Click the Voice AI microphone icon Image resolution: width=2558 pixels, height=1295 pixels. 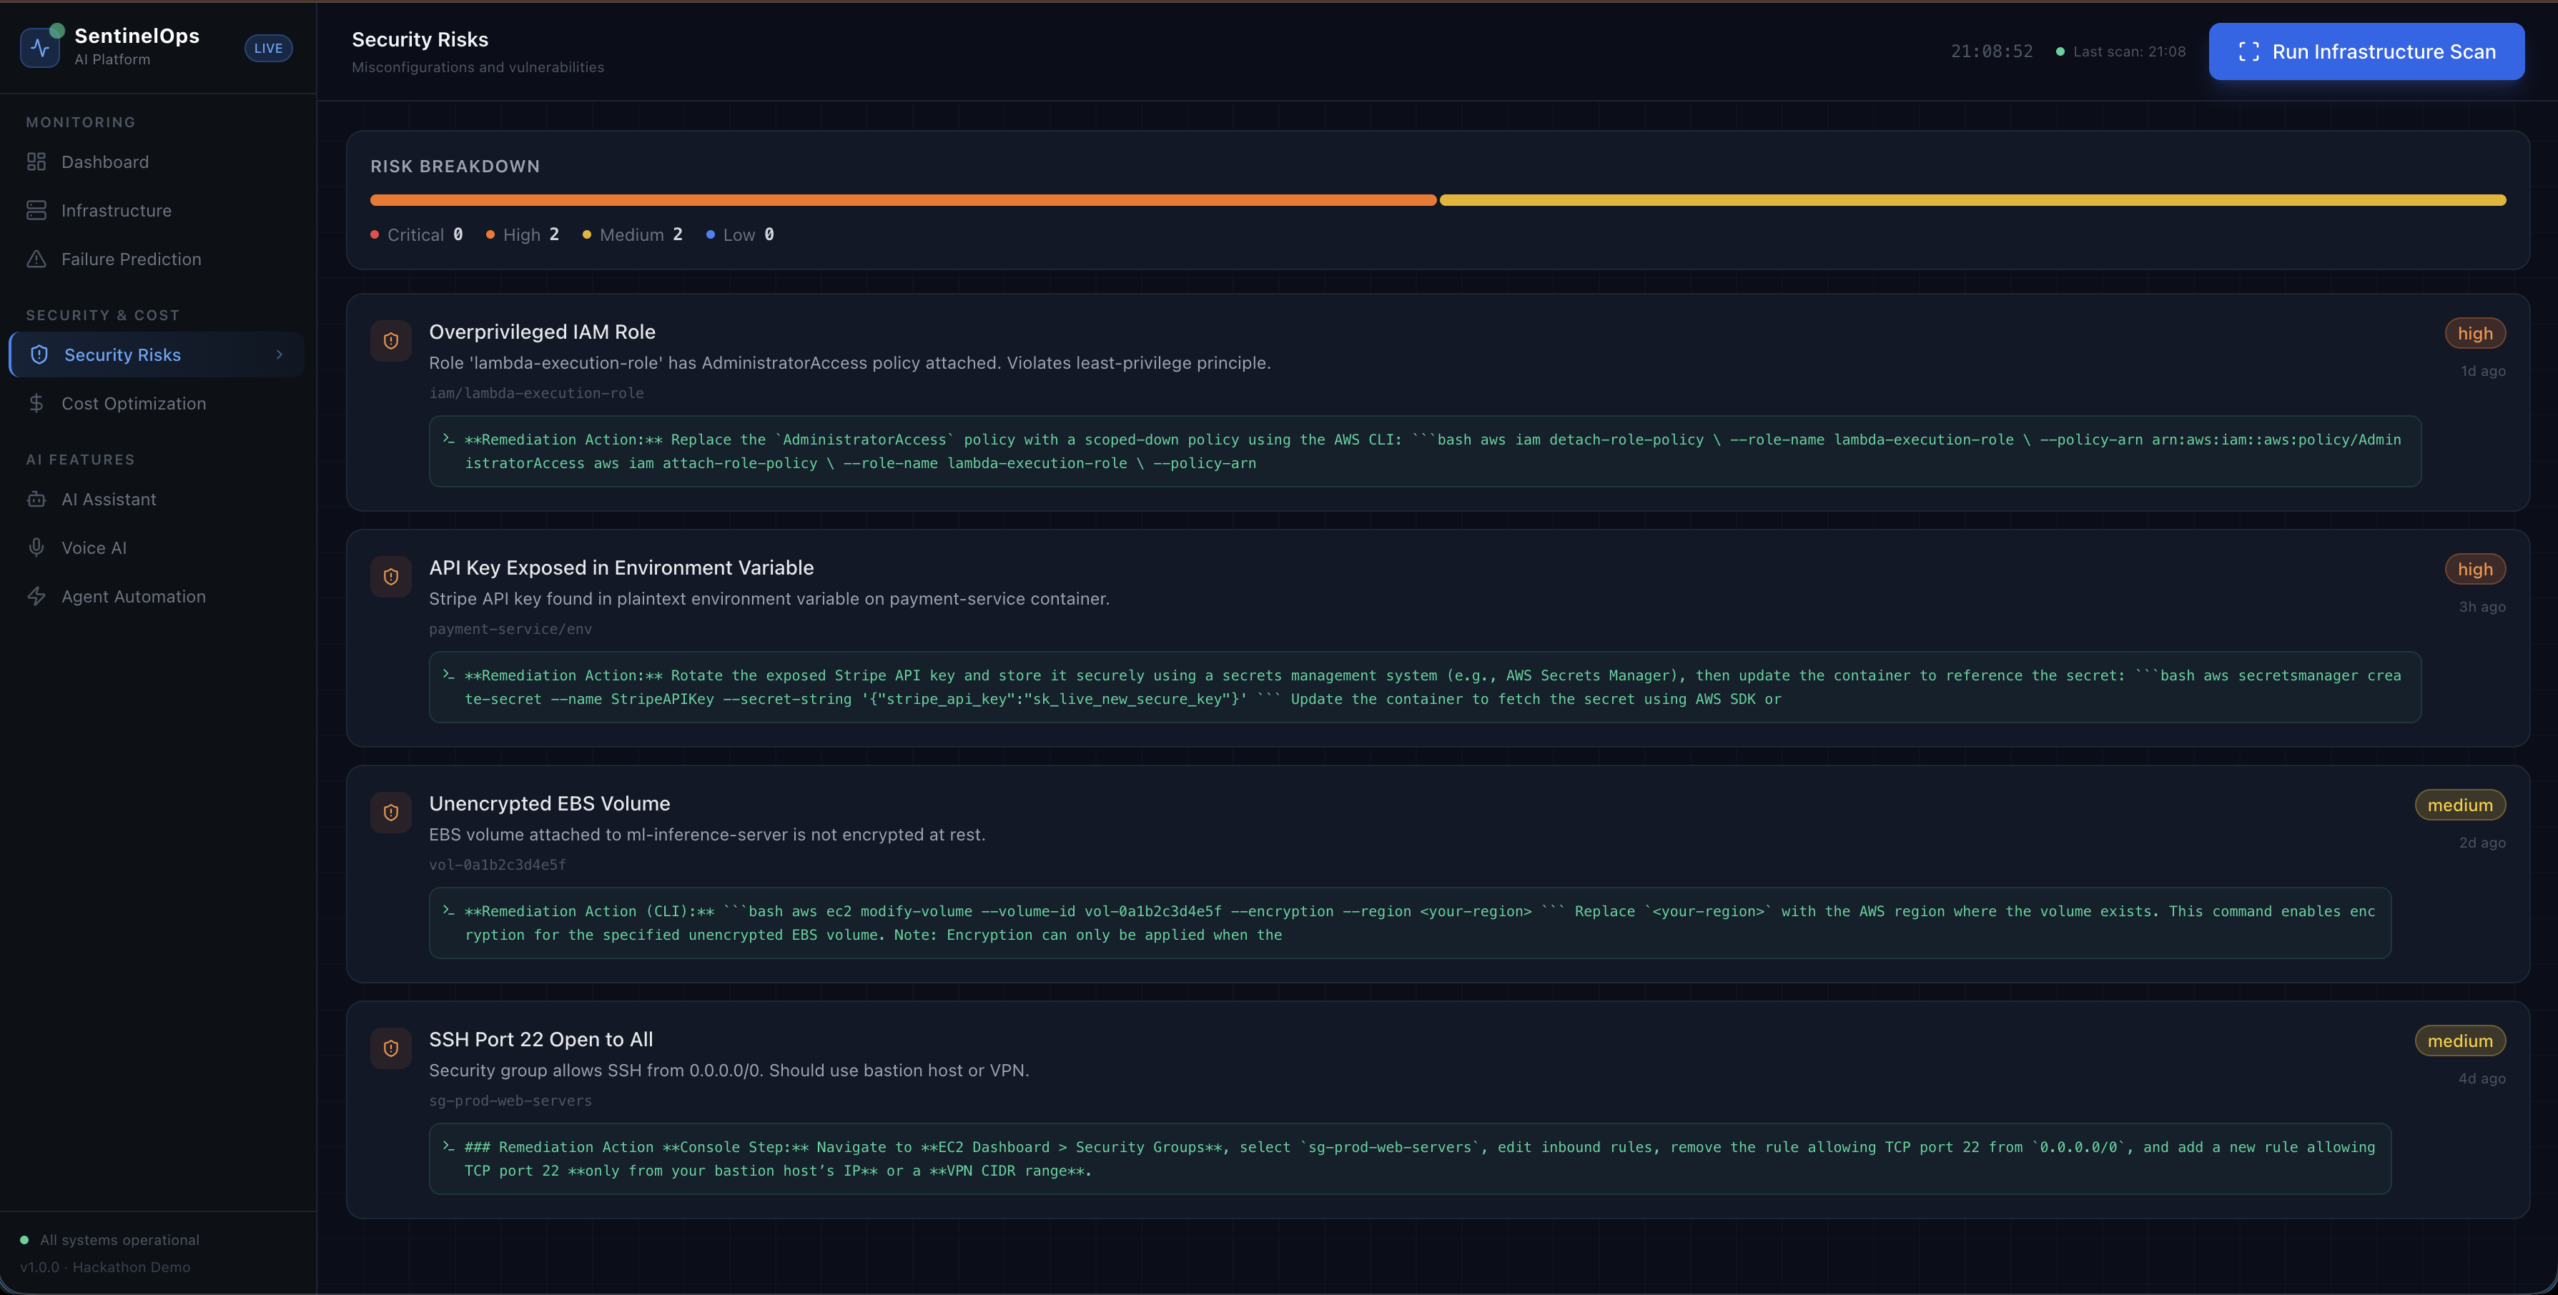tap(36, 547)
